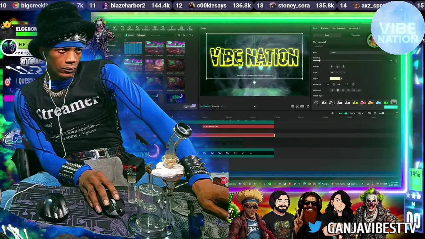Click the rotate handle below text box
425x239 pixels.
pyautogui.click(x=254, y=82)
